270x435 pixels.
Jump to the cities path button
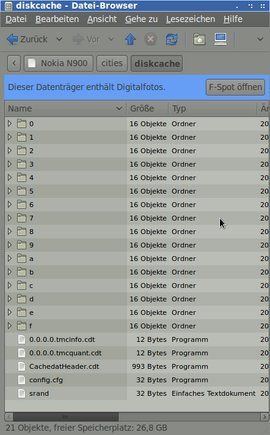coord(112,63)
